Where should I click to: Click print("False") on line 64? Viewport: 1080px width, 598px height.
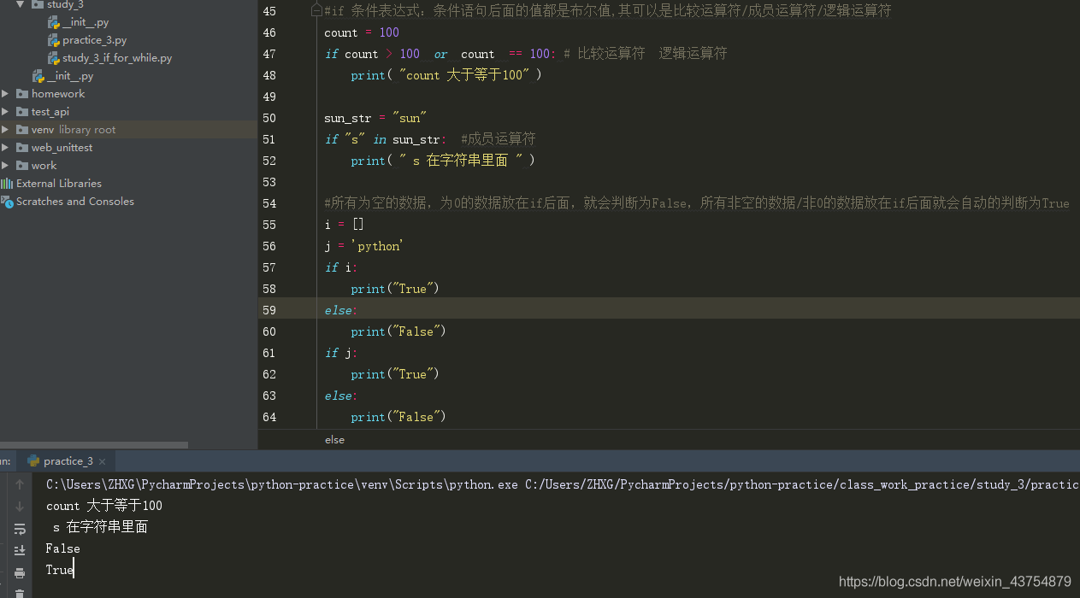click(398, 417)
